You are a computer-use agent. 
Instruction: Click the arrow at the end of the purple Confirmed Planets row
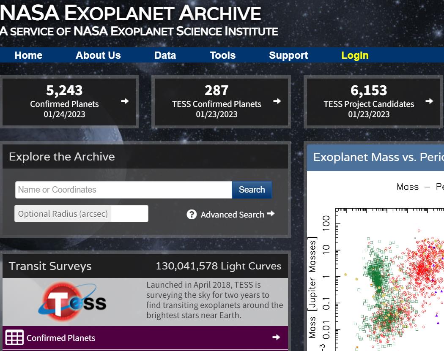(x=276, y=337)
